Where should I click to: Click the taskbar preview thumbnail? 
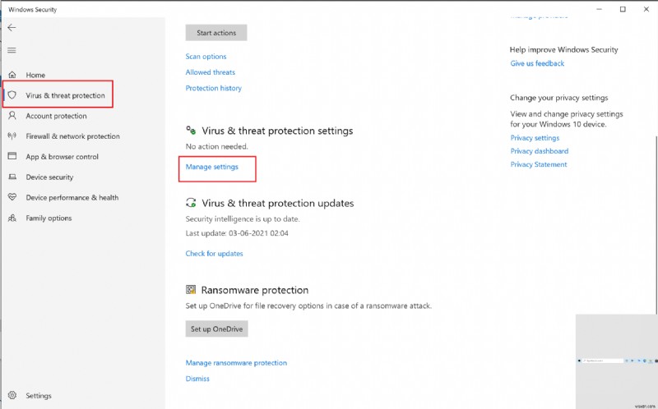(616, 360)
